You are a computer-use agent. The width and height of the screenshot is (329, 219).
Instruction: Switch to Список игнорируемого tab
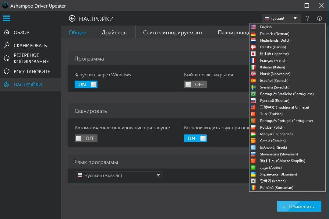pos(172,33)
